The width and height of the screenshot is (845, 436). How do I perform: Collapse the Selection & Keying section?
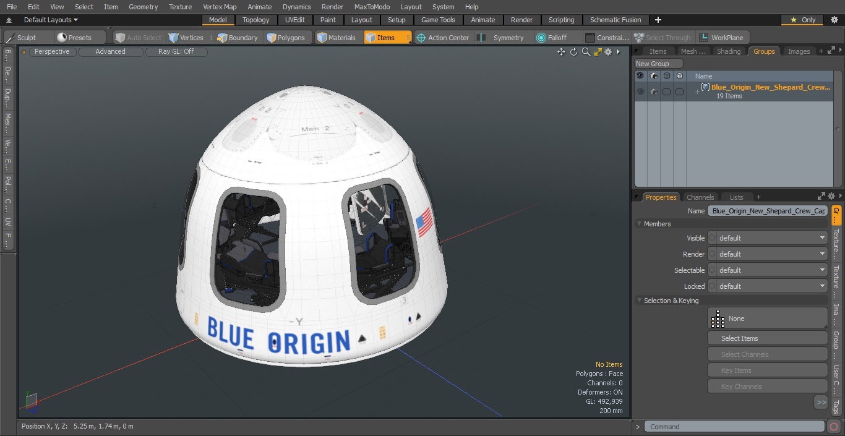pos(639,301)
